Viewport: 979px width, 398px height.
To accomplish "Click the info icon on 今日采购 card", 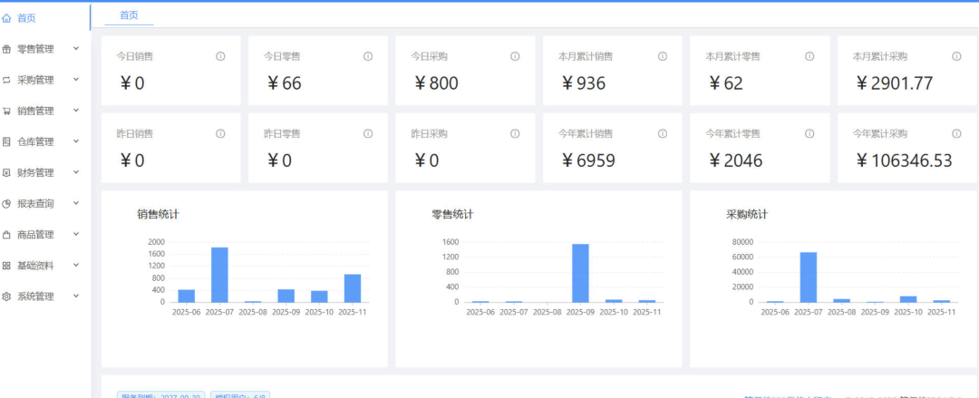I will tap(515, 56).
